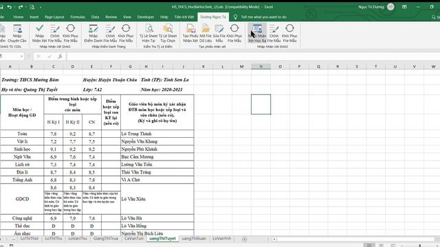Click the last Khôi Phục File Mẫu icon in ribbon

coord(289,33)
